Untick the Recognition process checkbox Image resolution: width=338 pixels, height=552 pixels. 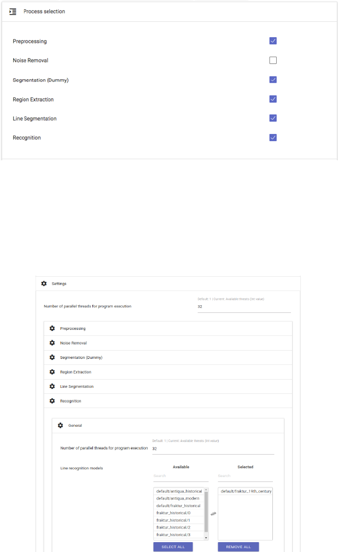(273, 137)
